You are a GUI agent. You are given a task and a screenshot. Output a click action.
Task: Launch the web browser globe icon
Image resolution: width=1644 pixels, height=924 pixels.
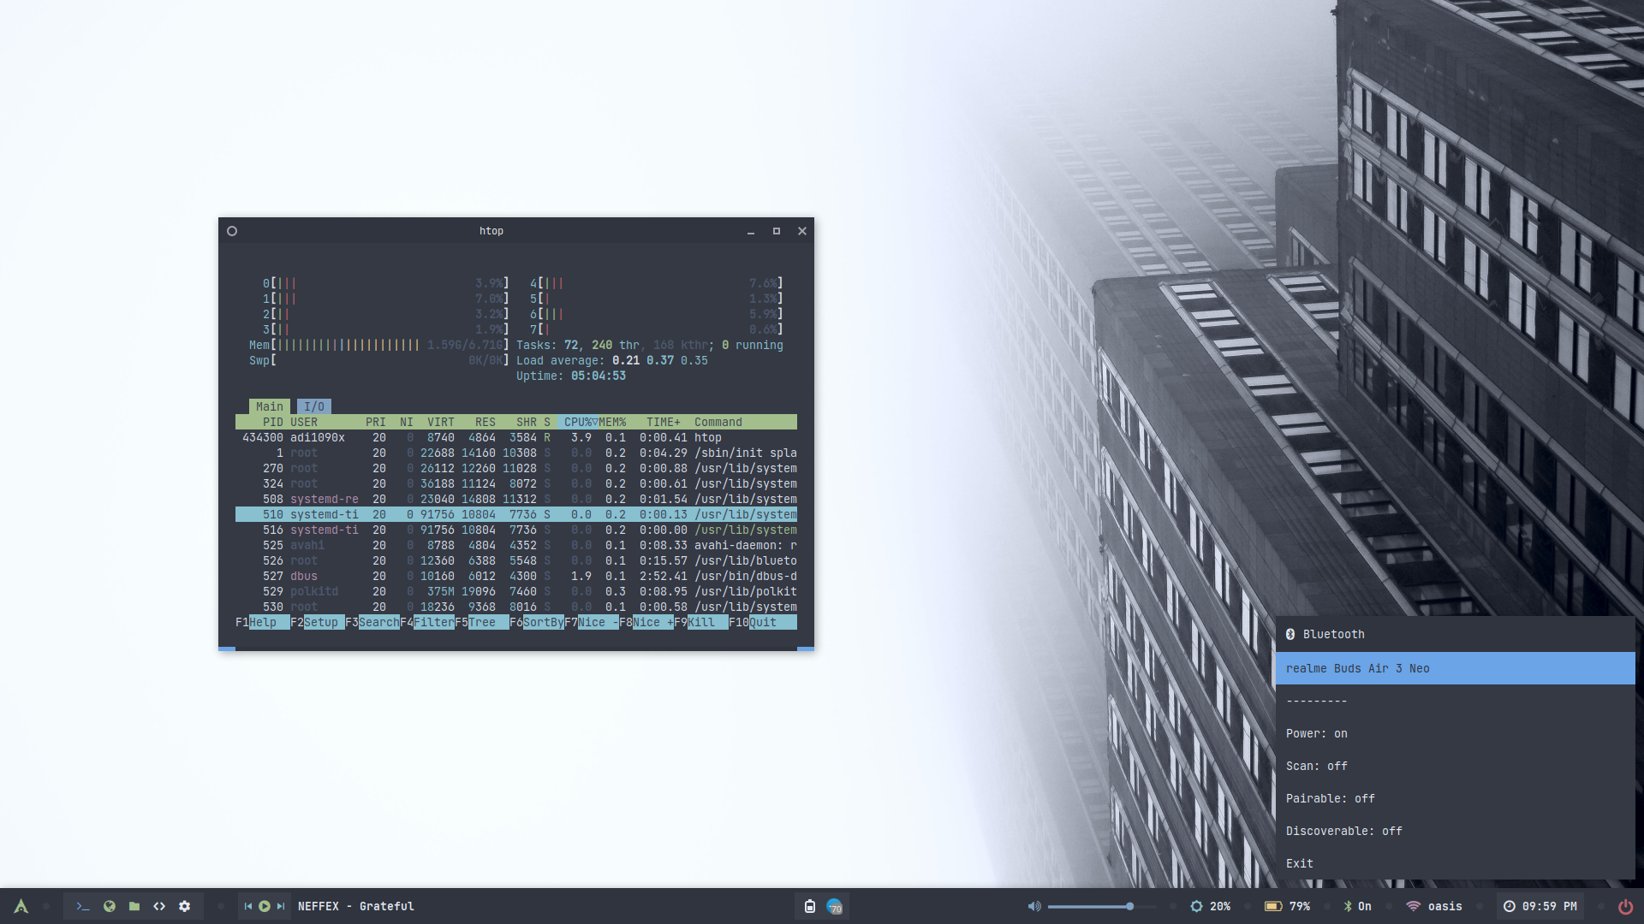pyautogui.click(x=109, y=906)
